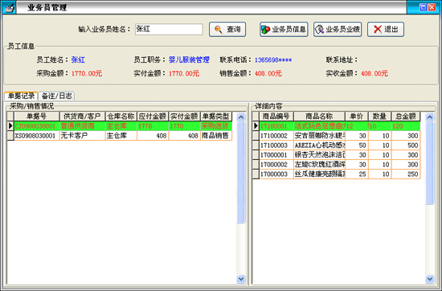442x291 pixels.
Task: Select product row 17000003
Action: (x=340, y=174)
